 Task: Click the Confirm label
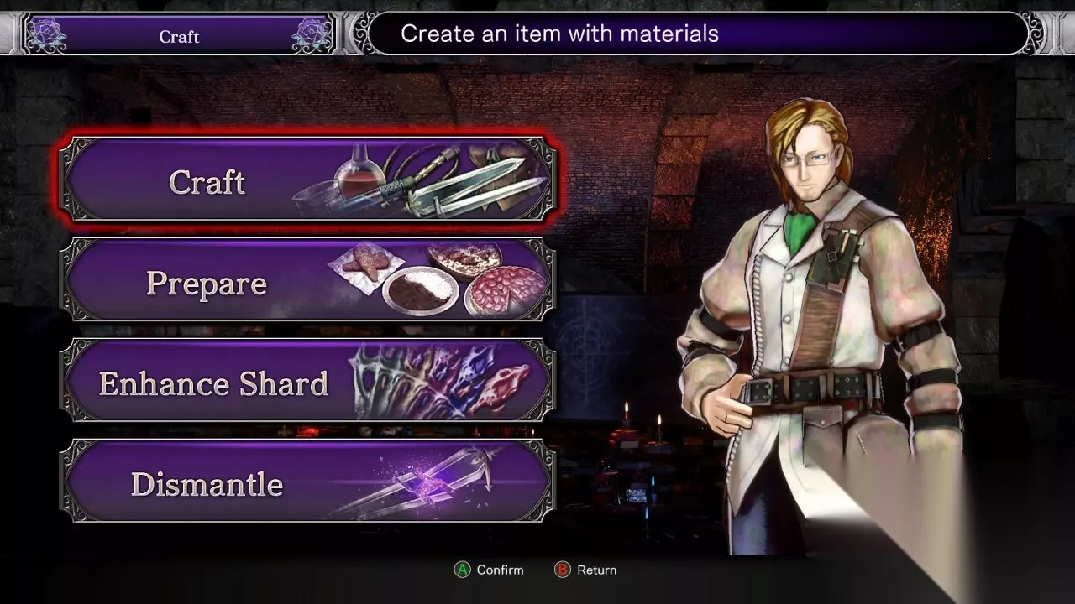500,570
